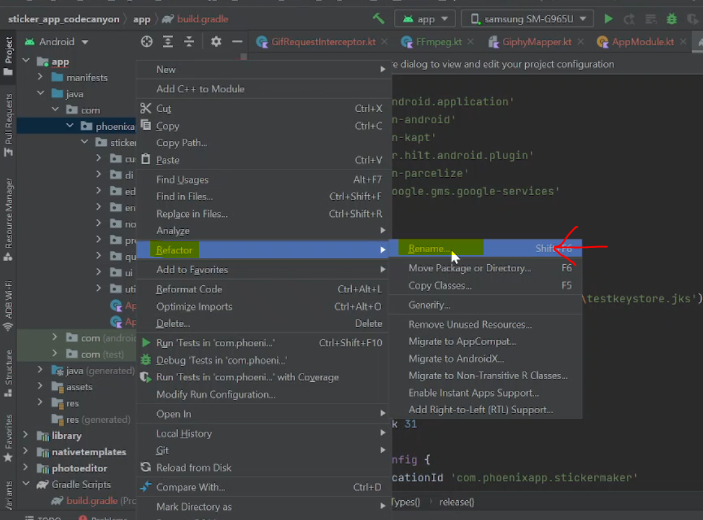
Task: Open samsung SM-G965U device dropdown
Action: point(527,19)
